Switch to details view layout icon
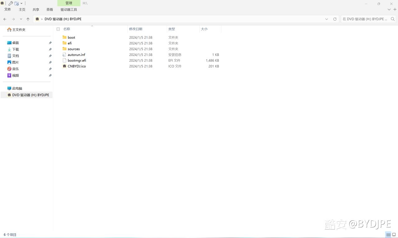 pyautogui.click(x=388, y=235)
